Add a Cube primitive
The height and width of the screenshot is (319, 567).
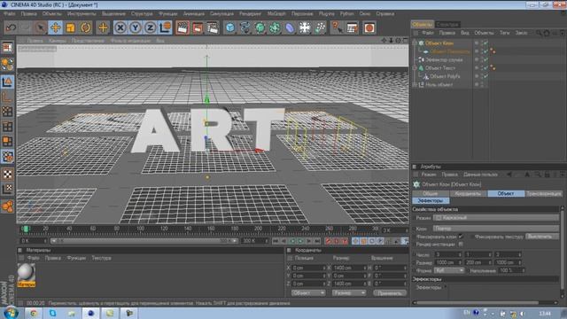[x=230, y=27]
